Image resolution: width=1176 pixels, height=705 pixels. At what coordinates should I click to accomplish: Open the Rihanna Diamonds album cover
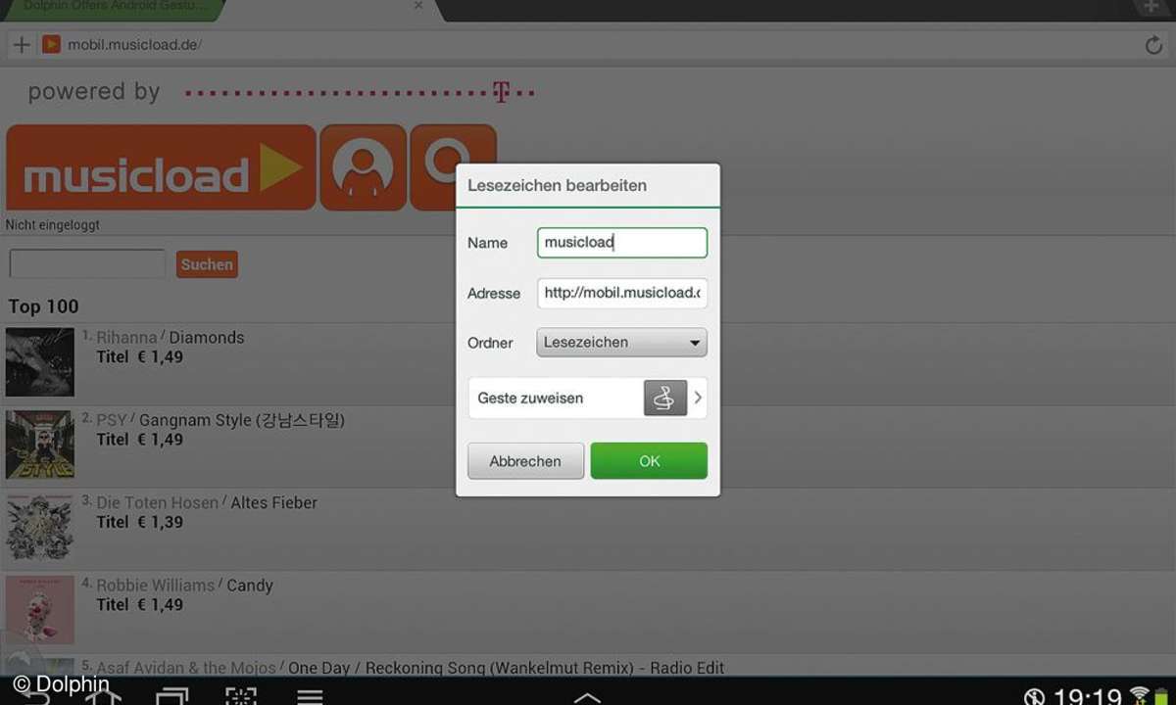coord(39,362)
